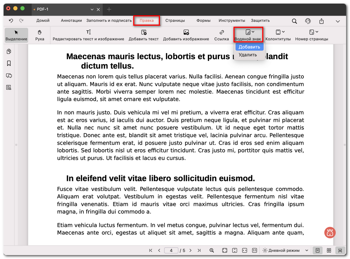This screenshot has height=259, width=350.
Task: Expand the Номер страницы dropdown
Action: click(x=311, y=35)
